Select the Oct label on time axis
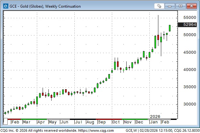Screen dimensions: 200x133 tap(116, 122)
